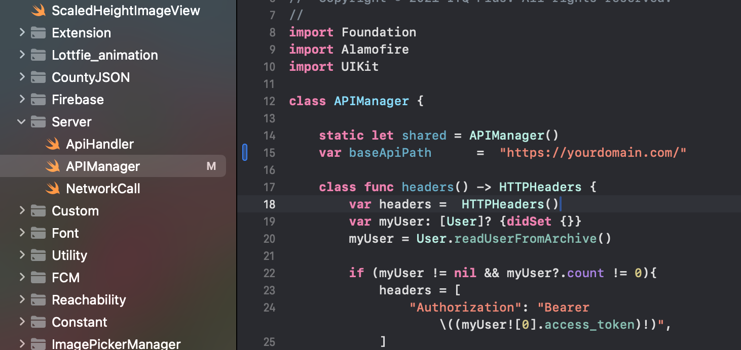Open the ImagePickerManager folder item
741x350 pixels.
click(116, 344)
